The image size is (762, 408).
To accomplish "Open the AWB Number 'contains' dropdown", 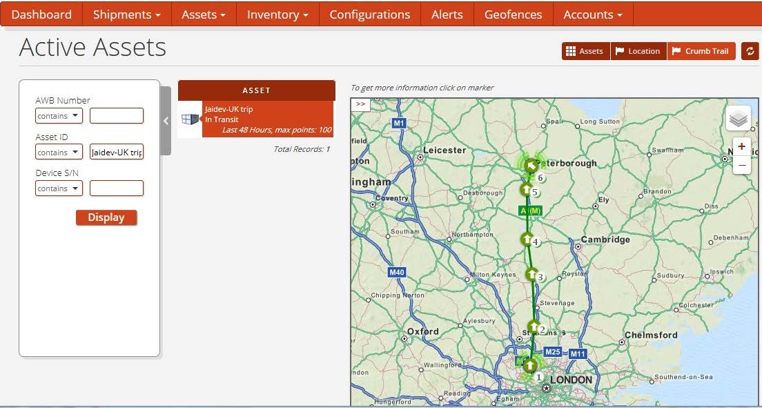I will (x=59, y=116).
